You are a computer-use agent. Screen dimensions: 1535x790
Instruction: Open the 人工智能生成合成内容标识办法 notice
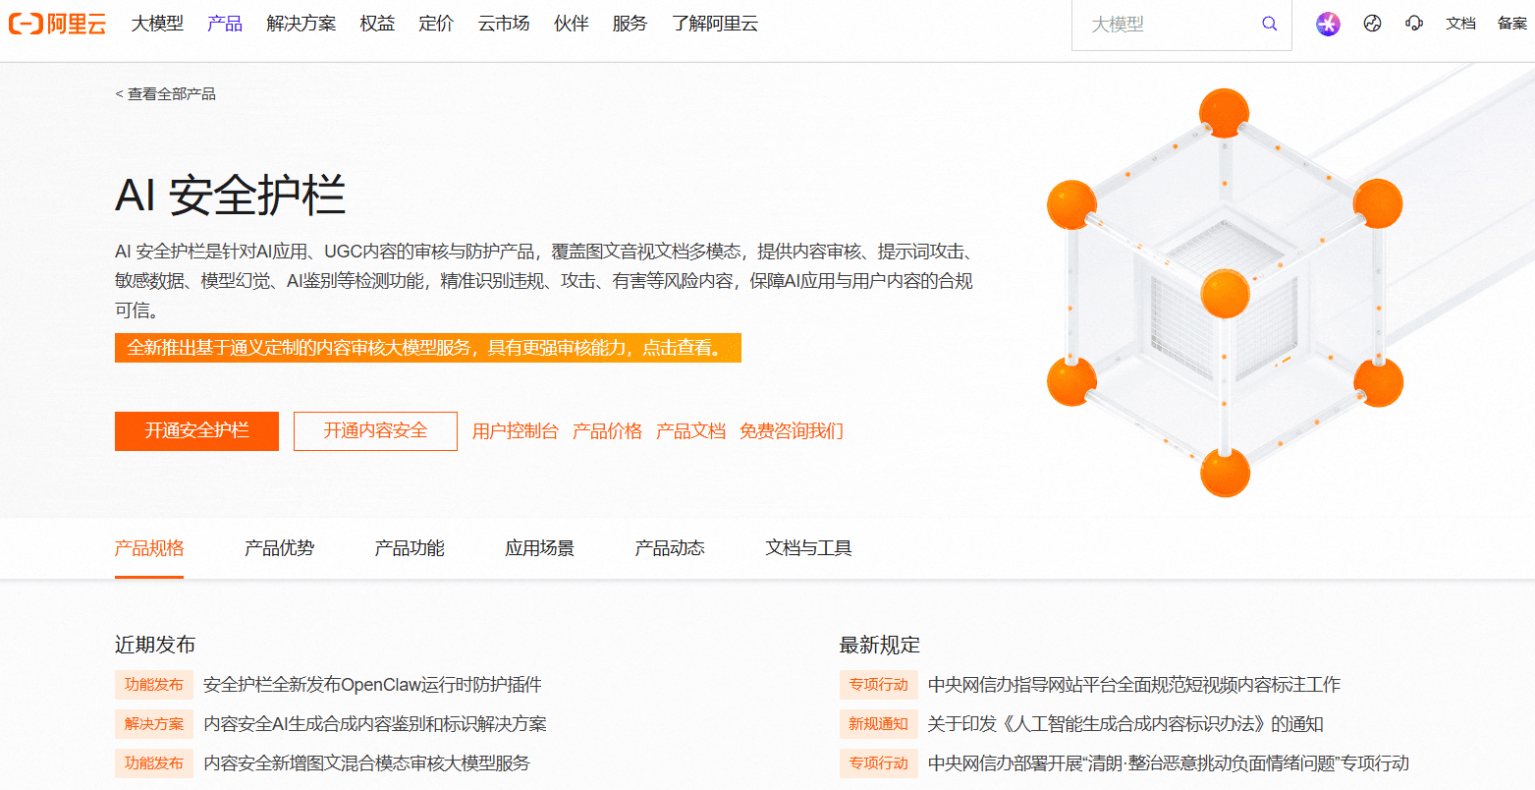(1125, 724)
